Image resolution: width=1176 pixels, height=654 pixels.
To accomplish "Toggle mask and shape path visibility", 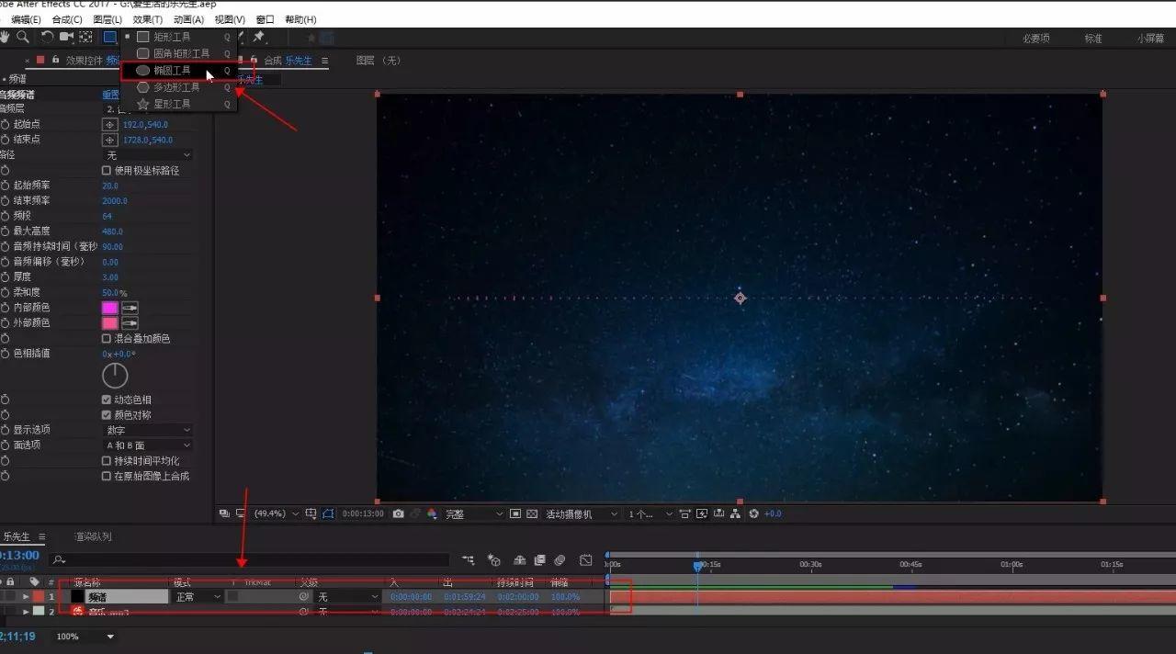I will coord(329,513).
